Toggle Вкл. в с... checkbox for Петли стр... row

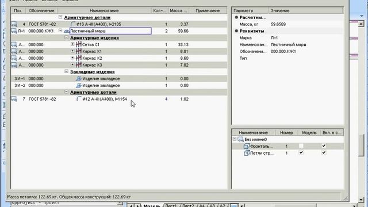324,152
